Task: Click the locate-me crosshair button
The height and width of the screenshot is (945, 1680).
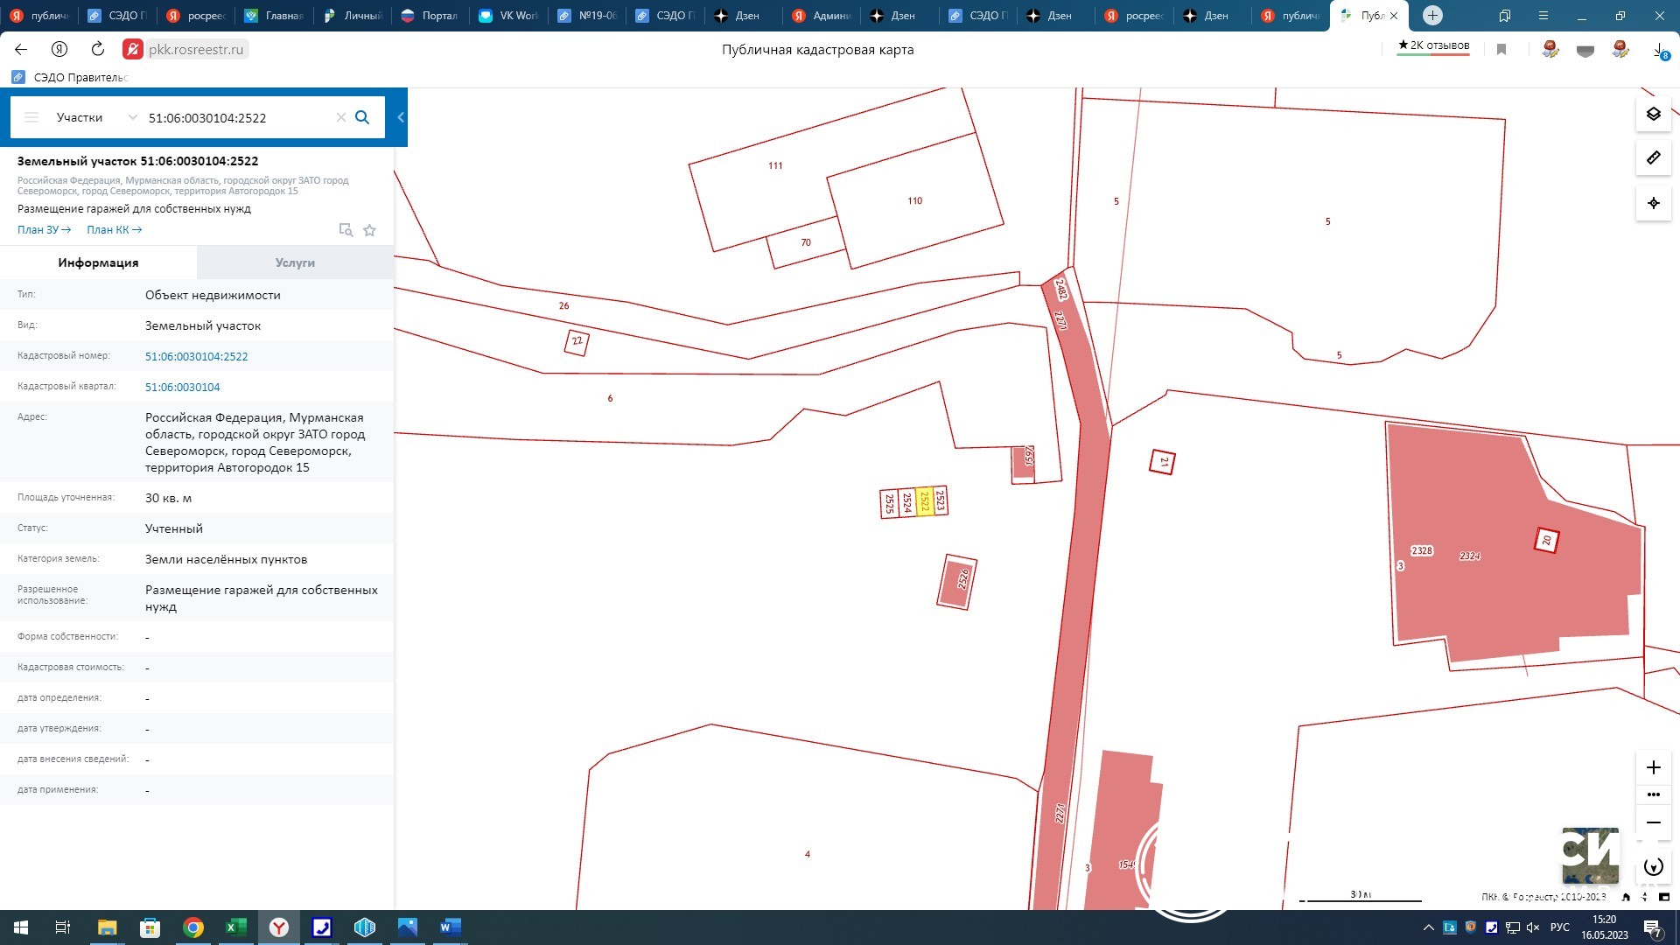Action: (1653, 203)
